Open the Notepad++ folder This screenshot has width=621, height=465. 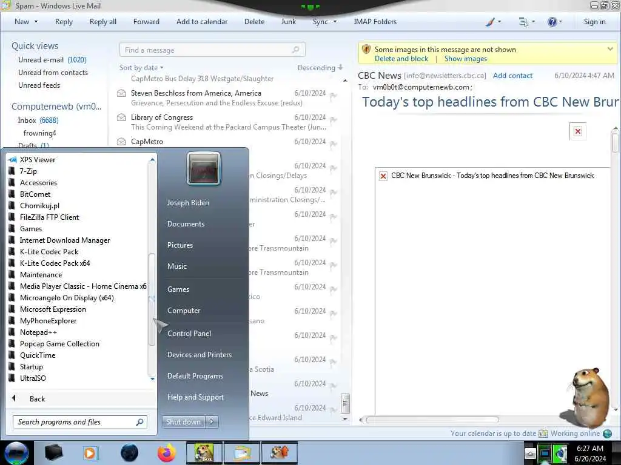(38, 332)
